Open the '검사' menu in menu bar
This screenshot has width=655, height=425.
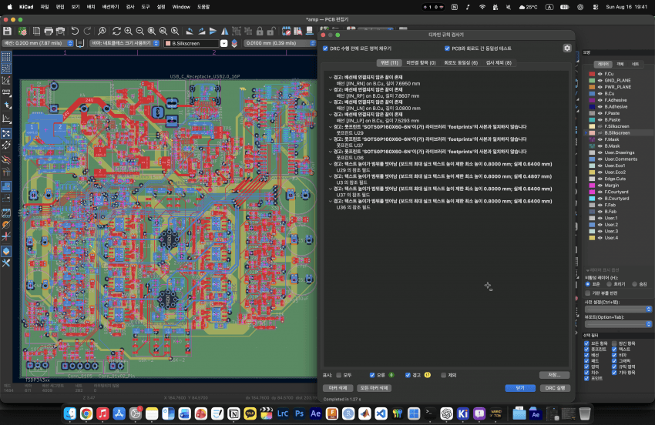130,7
